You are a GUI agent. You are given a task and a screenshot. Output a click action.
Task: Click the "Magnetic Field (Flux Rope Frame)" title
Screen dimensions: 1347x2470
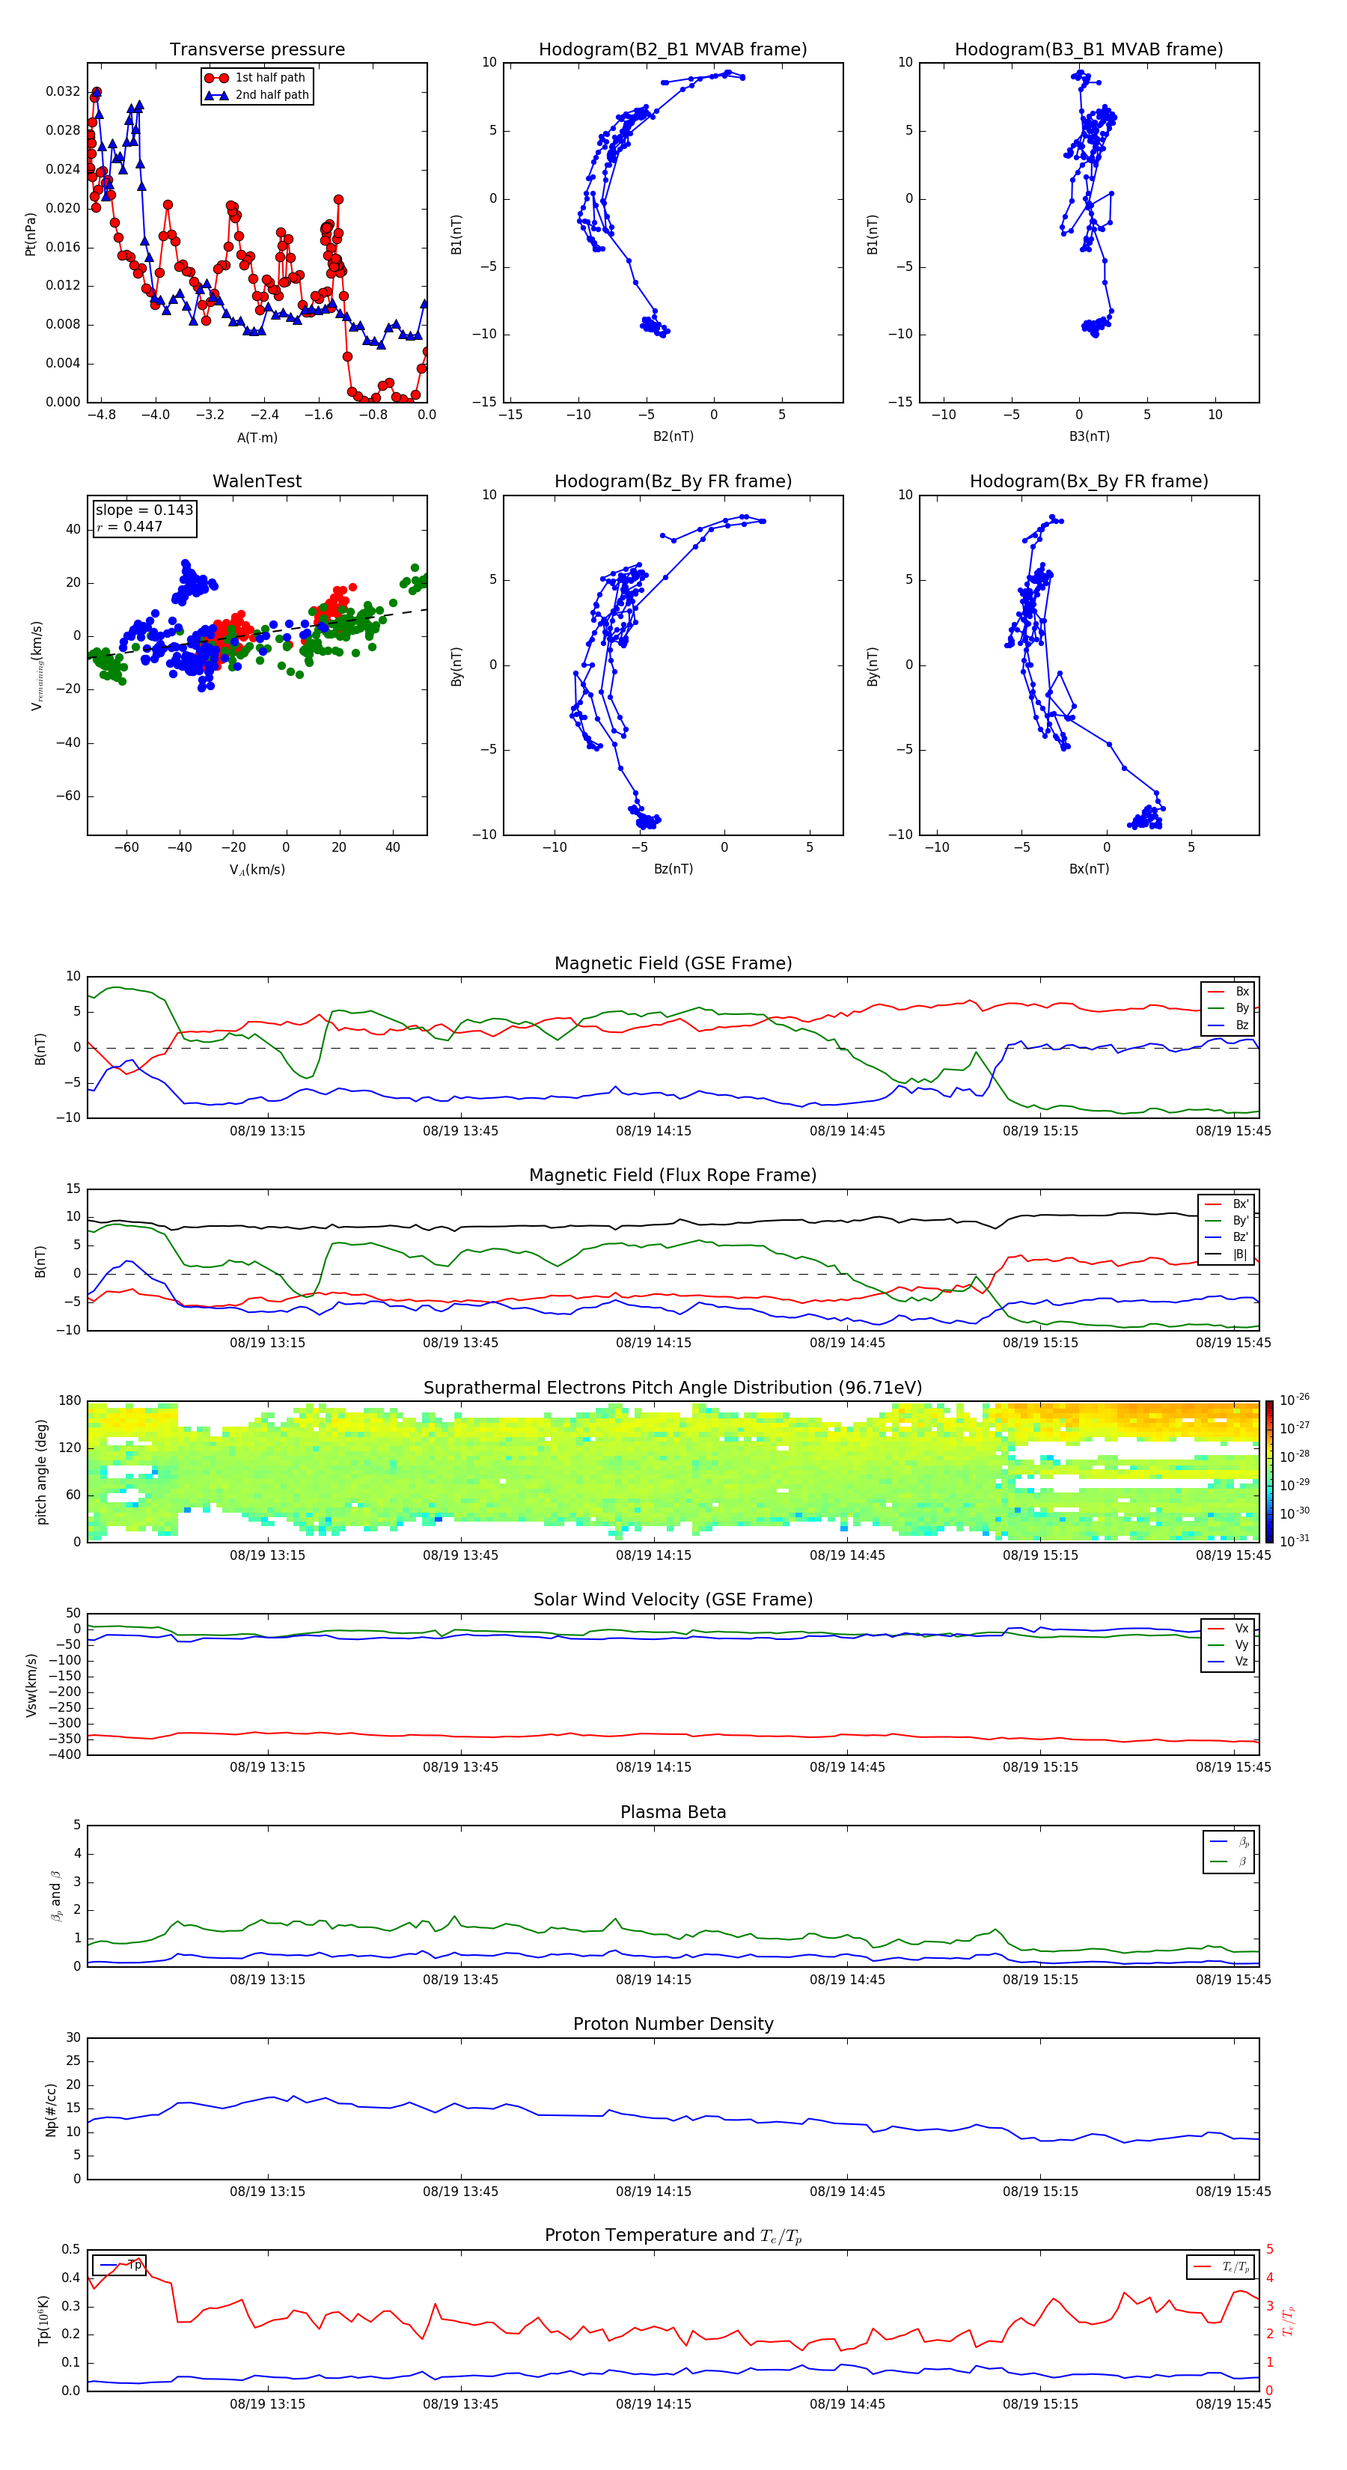coord(673,1176)
